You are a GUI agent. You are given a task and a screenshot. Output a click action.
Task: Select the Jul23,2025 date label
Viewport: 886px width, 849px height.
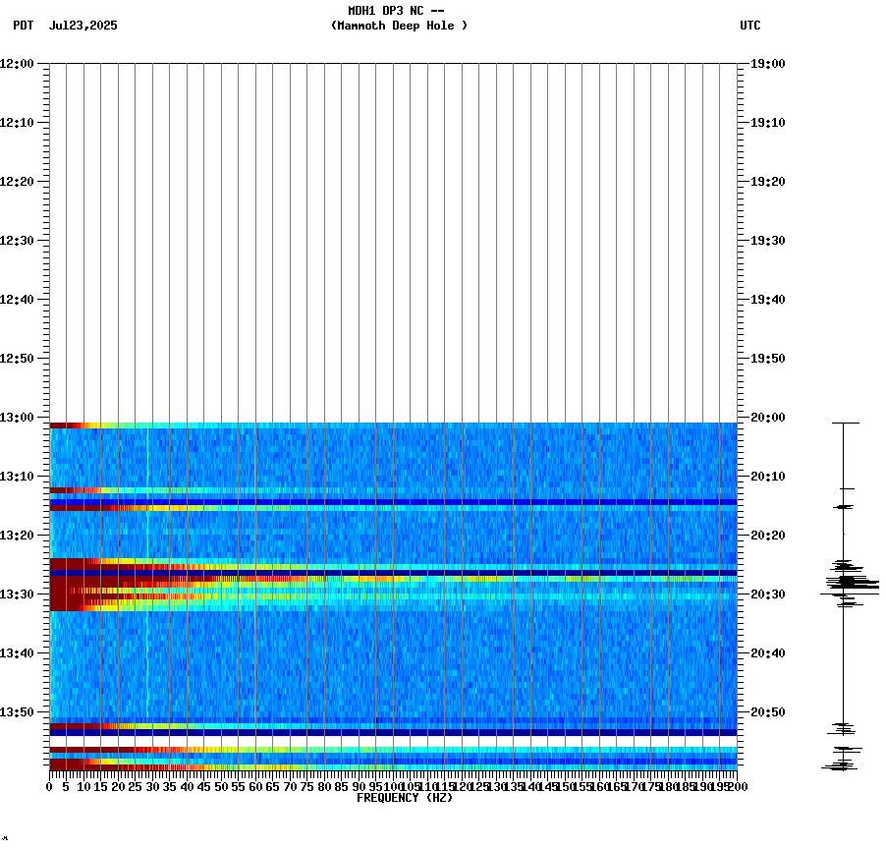tap(83, 27)
